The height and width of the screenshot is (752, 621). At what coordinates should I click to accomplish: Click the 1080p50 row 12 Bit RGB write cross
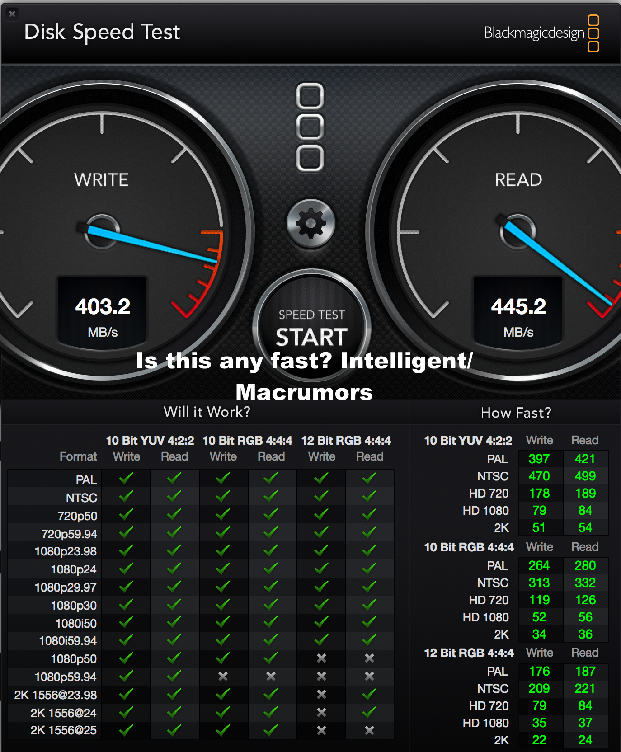(x=321, y=658)
